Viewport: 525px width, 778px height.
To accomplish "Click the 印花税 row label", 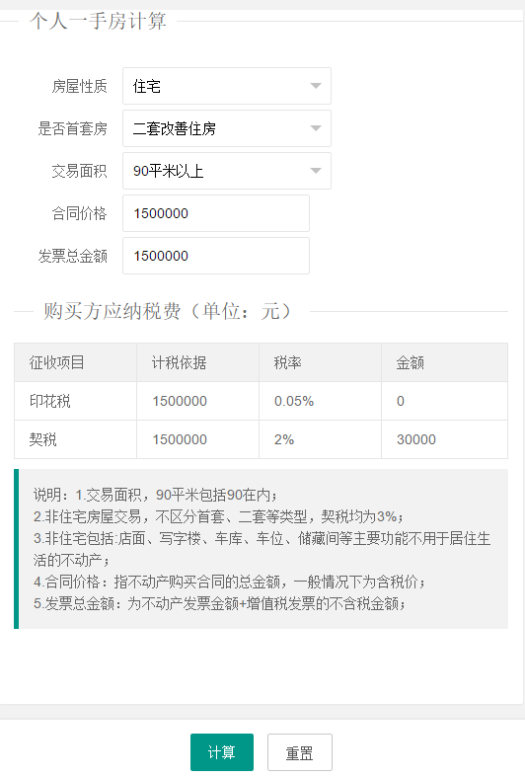I will pyautogui.click(x=49, y=401).
